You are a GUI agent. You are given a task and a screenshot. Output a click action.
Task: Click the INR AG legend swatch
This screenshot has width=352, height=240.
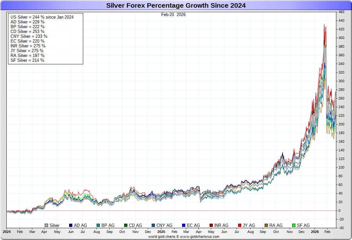tap(211, 225)
